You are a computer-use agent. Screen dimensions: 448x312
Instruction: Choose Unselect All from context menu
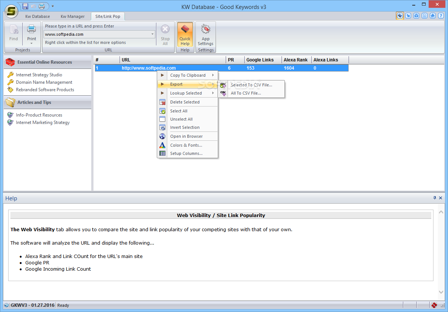(187, 119)
